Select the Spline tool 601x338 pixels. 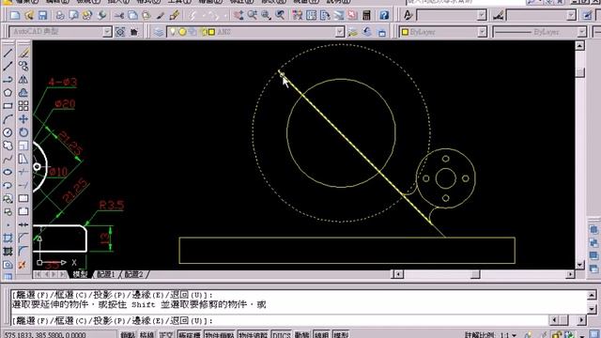point(8,159)
